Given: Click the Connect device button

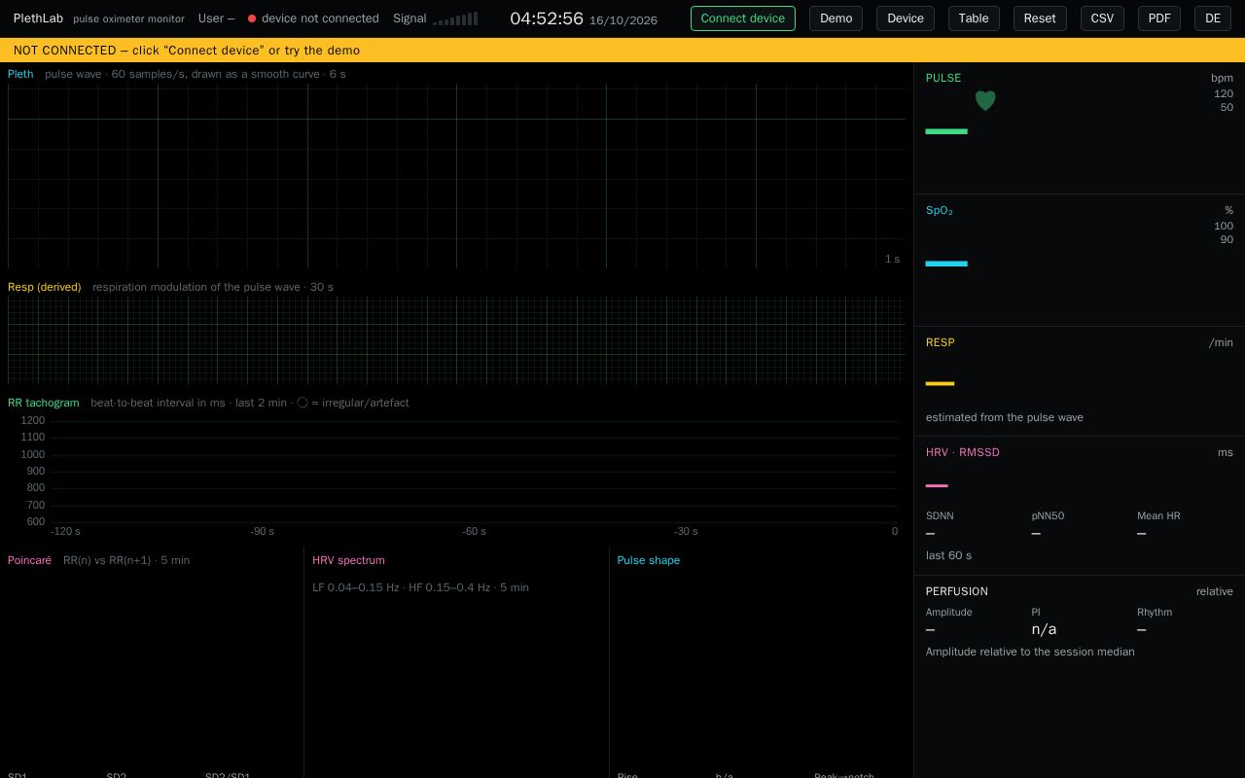Looking at the screenshot, I should tap(743, 18).
